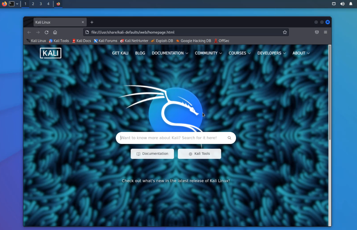Open the display settings tray icon
357x230 pixels.
pyautogui.click(x=334, y=4)
